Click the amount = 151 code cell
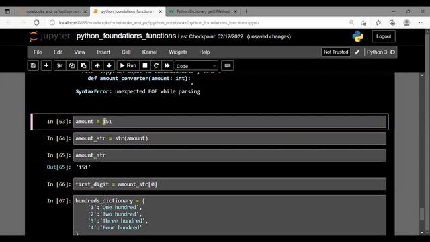This screenshot has height=242, width=430. point(230,122)
